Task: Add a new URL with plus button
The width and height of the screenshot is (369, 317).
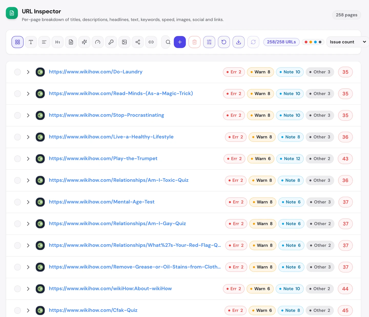Action: (x=180, y=42)
